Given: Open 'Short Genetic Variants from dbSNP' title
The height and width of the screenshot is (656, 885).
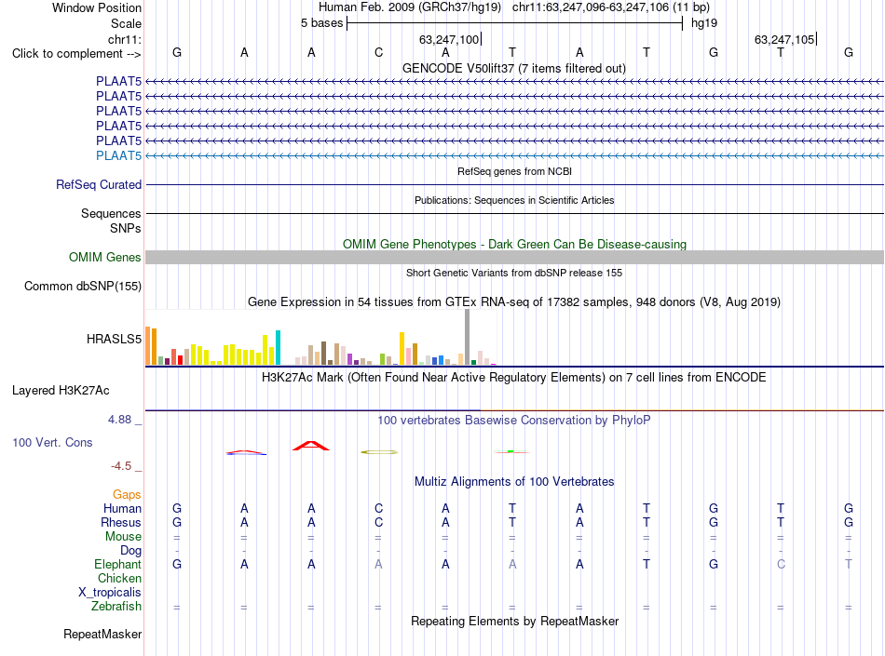Looking at the screenshot, I should [x=514, y=273].
